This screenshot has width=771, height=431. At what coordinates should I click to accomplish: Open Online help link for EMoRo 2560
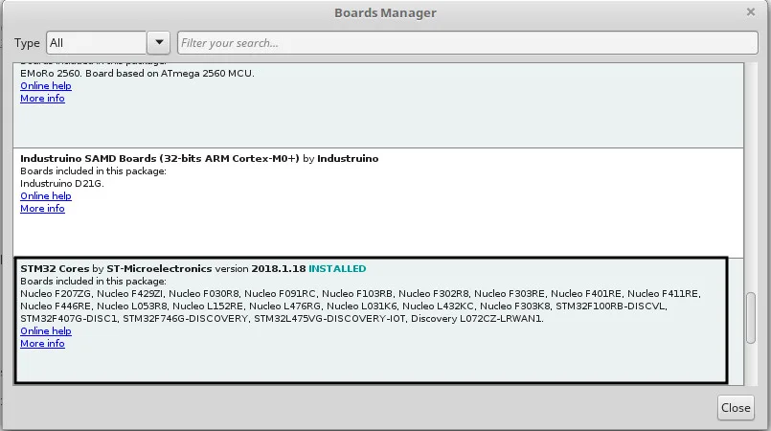(x=46, y=86)
